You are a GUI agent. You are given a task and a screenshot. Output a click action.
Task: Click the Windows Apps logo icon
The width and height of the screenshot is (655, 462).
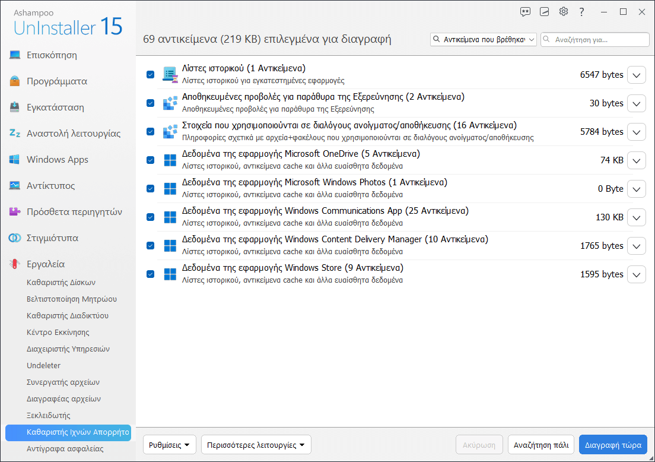(x=15, y=159)
